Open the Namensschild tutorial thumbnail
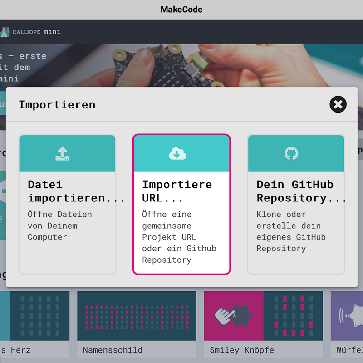Image resolution: width=363 pixels, height=363 pixels. (x=137, y=316)
